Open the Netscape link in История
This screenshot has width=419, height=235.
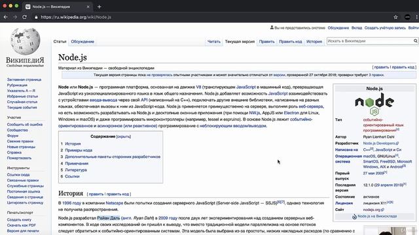click(115, 203)
